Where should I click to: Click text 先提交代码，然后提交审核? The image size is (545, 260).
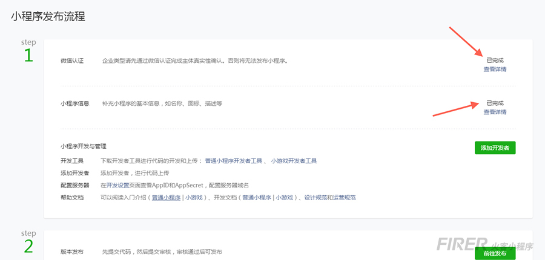(x=162, y=252)
